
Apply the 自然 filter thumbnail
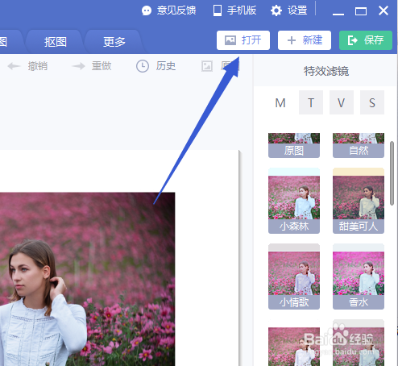point(359,145)
